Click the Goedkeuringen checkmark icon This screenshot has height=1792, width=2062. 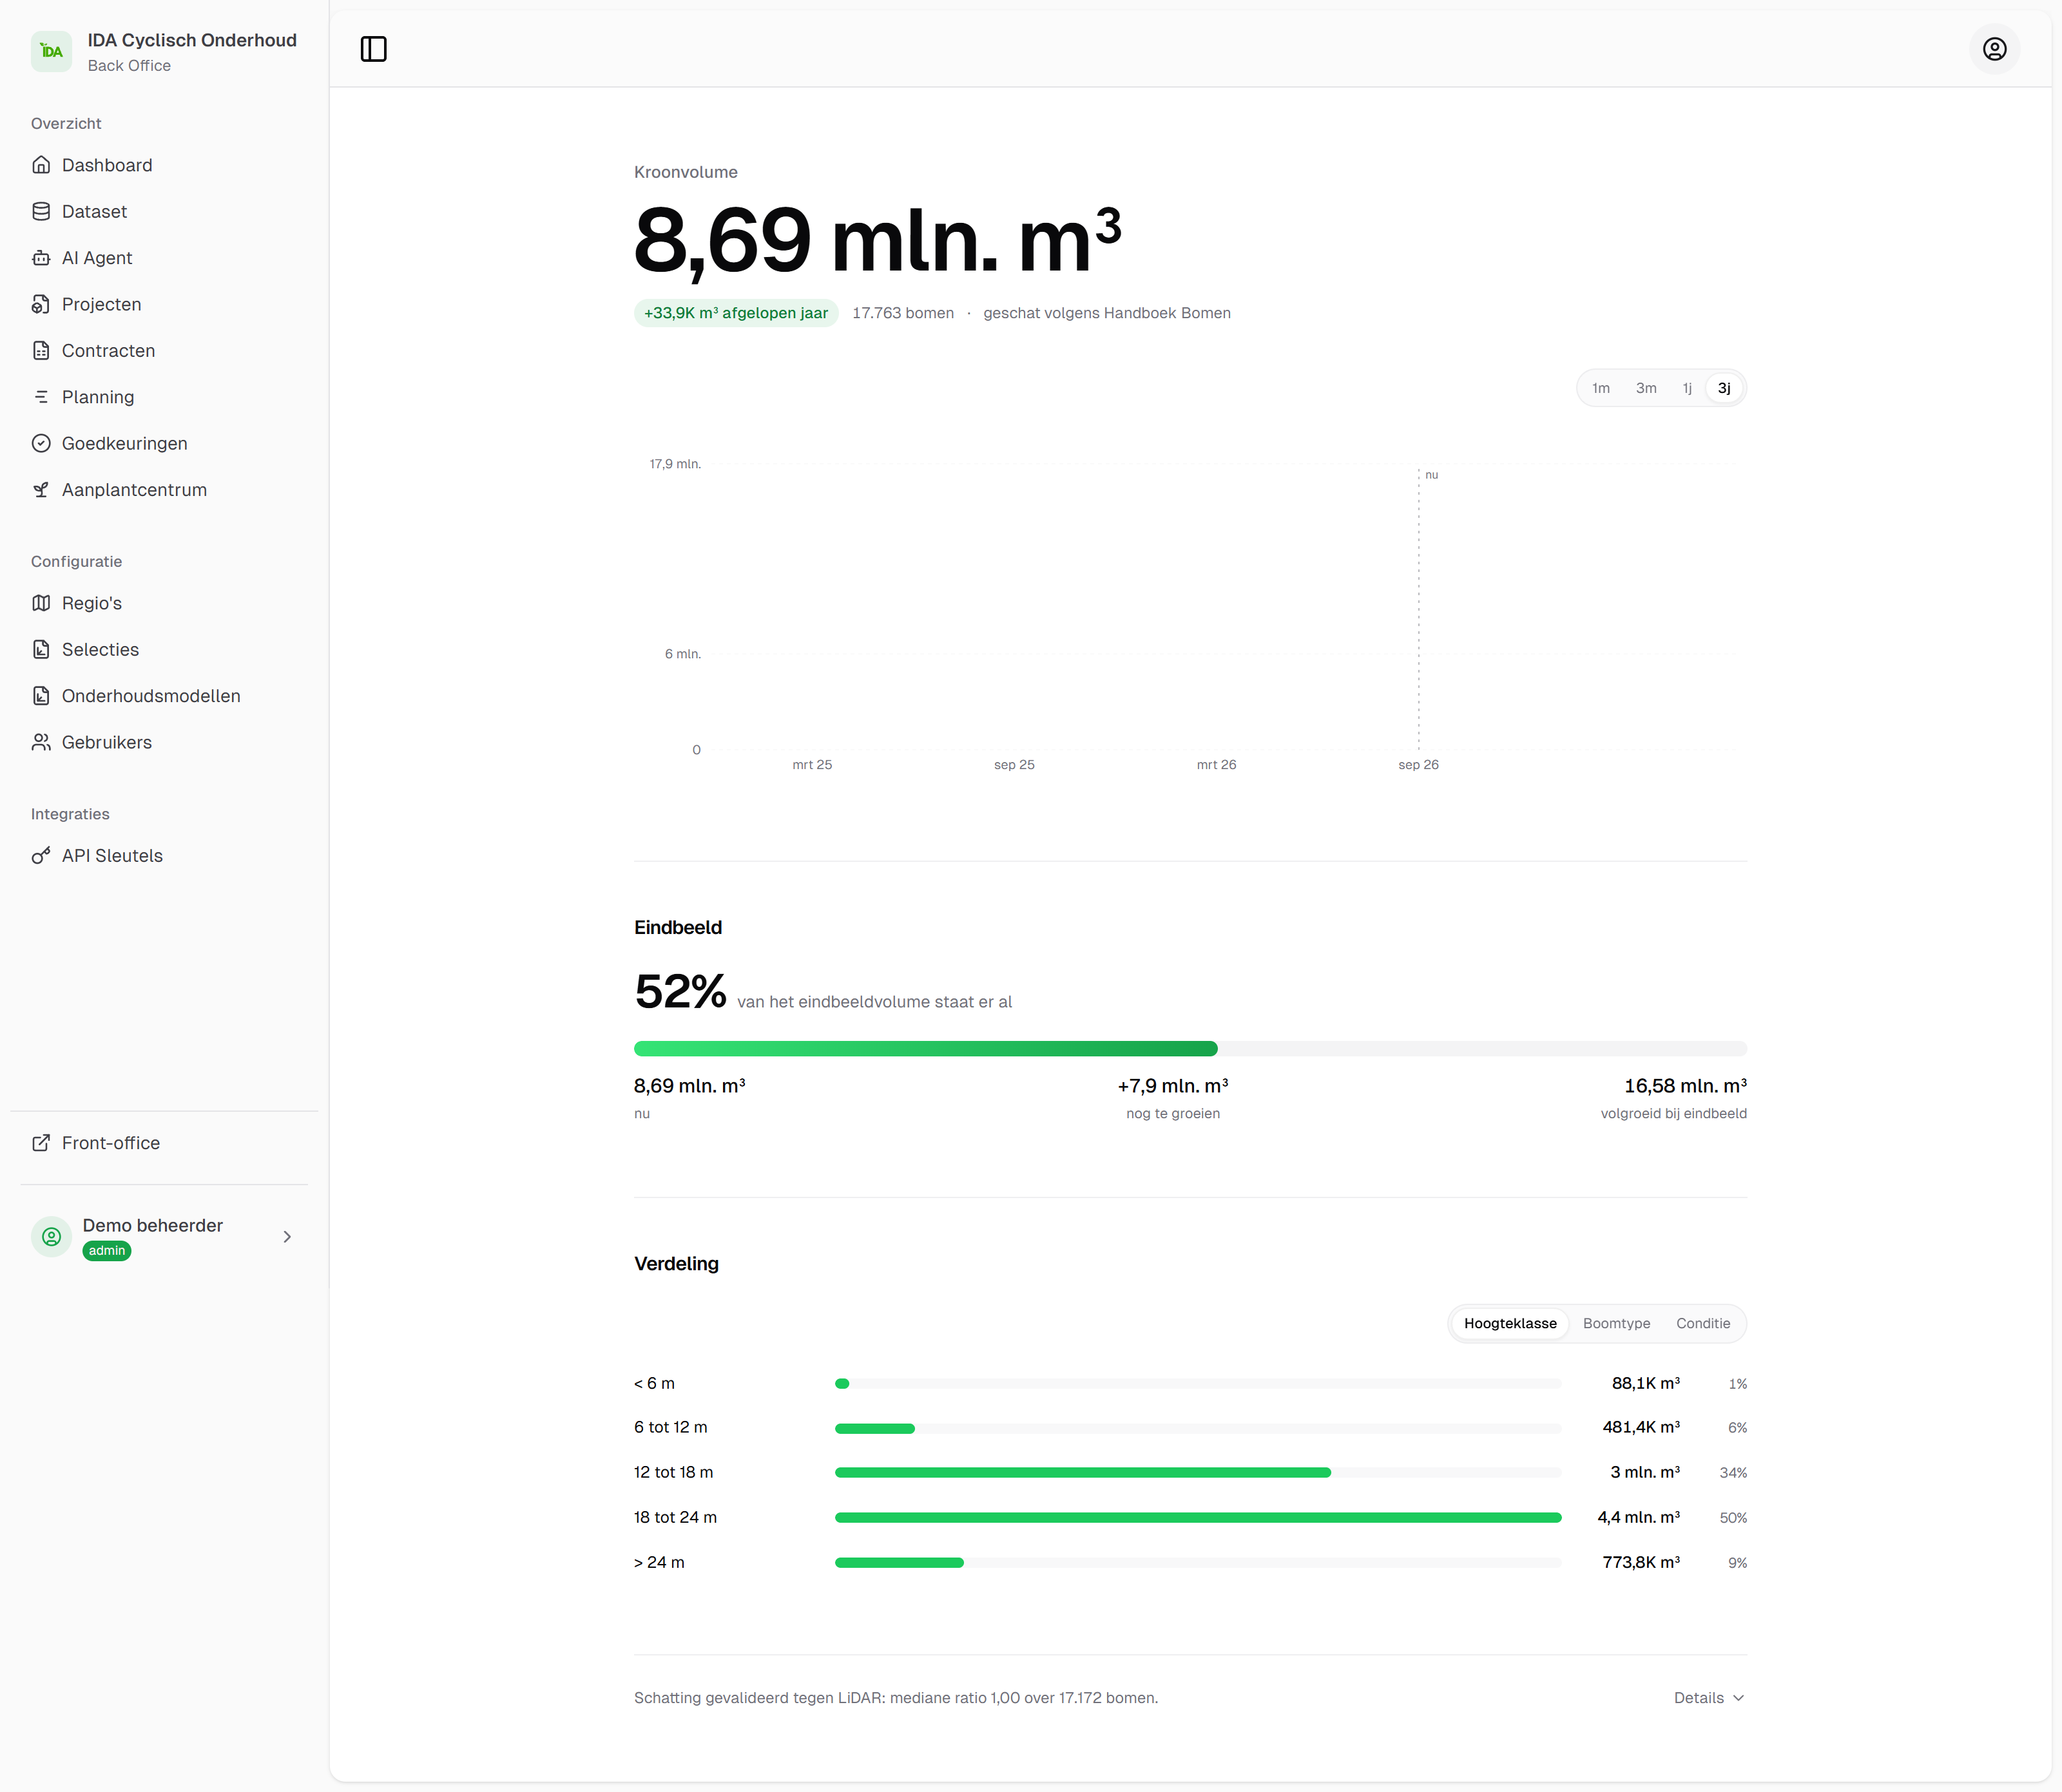click(x=41, y=443)
